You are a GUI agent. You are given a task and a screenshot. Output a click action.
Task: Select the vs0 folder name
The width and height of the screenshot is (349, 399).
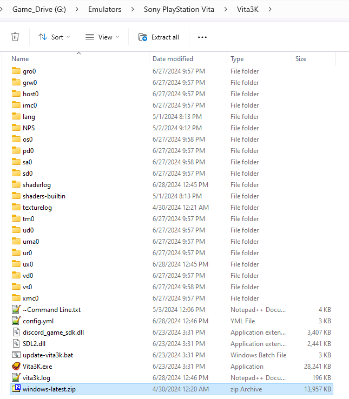point(27,287)
